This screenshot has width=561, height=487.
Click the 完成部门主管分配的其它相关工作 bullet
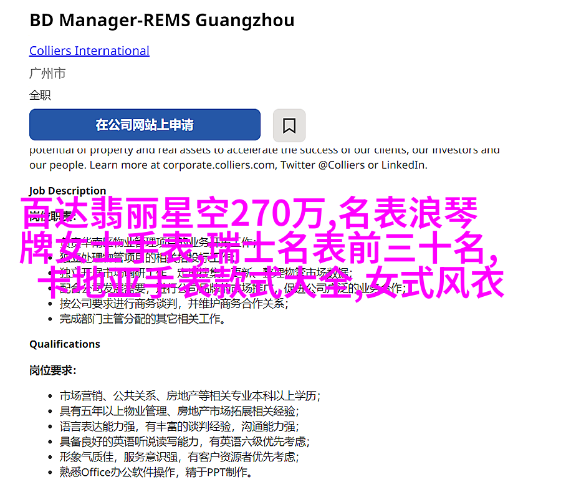click(142, 319)
